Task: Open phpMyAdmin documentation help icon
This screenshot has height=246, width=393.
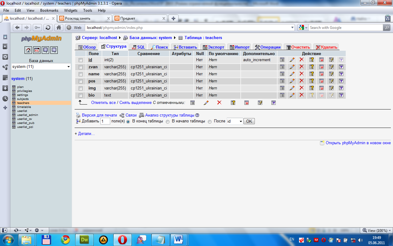Action: [45, 50]
